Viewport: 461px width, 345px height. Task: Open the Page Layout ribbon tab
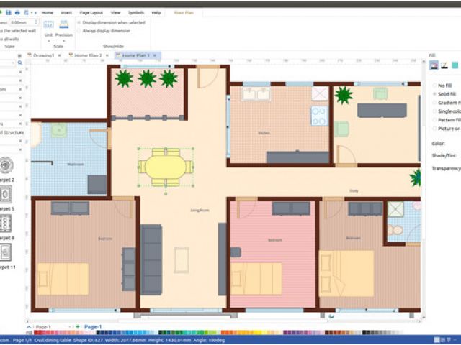pyautogui.click(x=91, y=13)
